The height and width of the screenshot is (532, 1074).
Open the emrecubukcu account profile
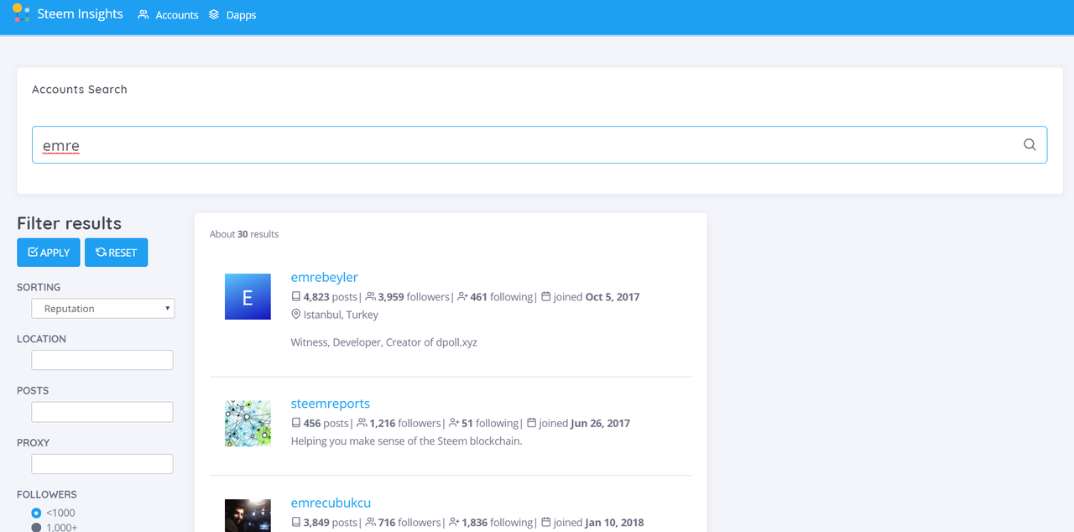coord(331,503)
